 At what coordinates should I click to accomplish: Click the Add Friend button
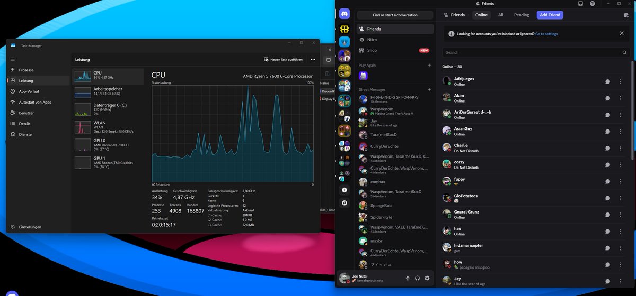[x=550, y=15]
